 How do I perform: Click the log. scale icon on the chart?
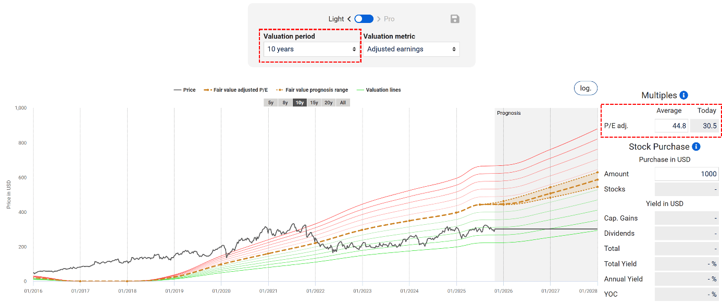click(585, 88)
